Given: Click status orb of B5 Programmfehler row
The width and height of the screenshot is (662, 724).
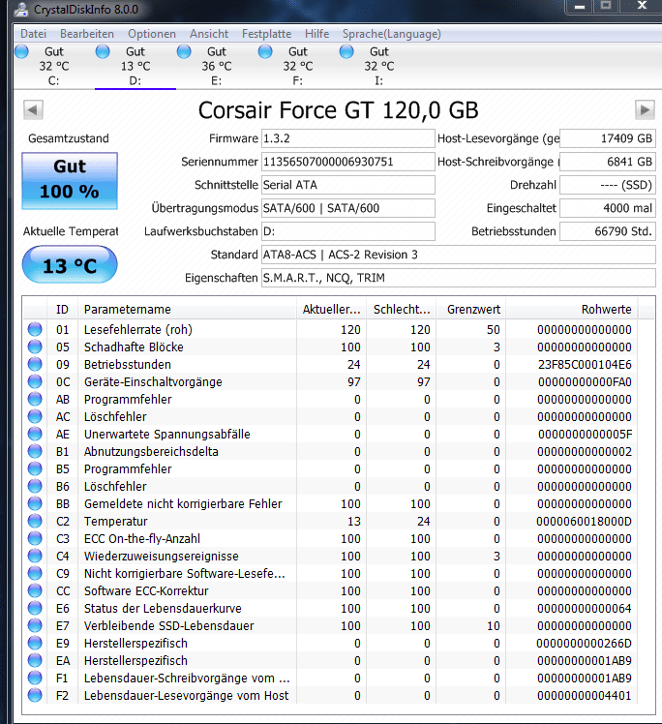Looking at the screenshot, I should [x=35, y=468].
